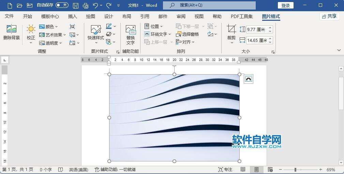
Task: Click the new blank document icon
Action: coord(10,5)
